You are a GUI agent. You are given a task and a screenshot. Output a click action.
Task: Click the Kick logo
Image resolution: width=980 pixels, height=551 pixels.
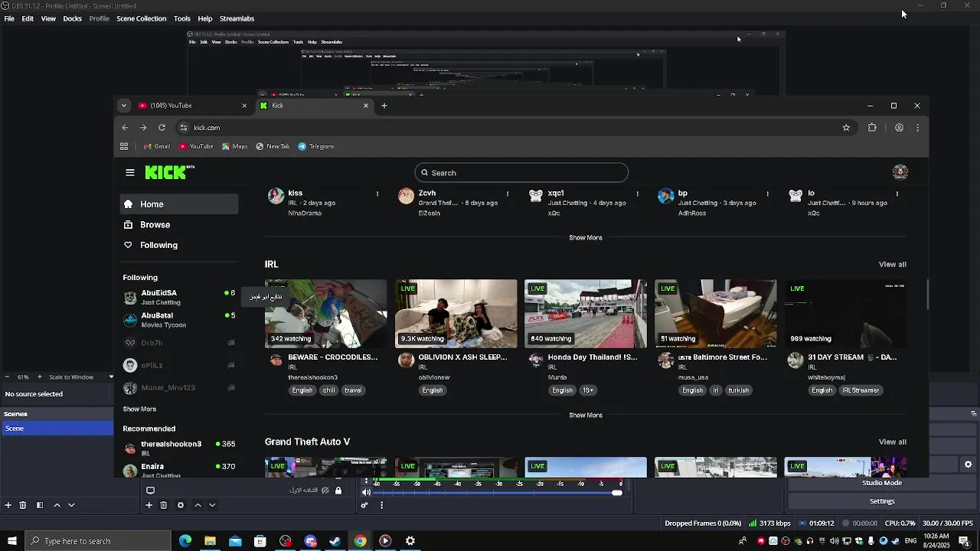pos(170,172)
